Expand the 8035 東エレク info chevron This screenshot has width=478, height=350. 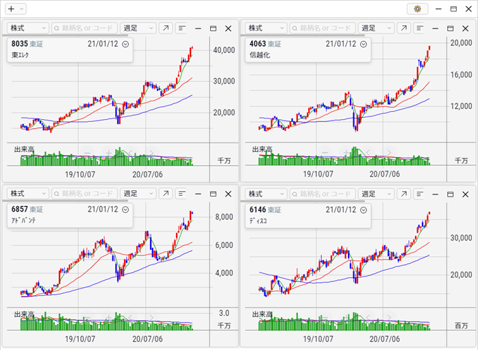125,45
